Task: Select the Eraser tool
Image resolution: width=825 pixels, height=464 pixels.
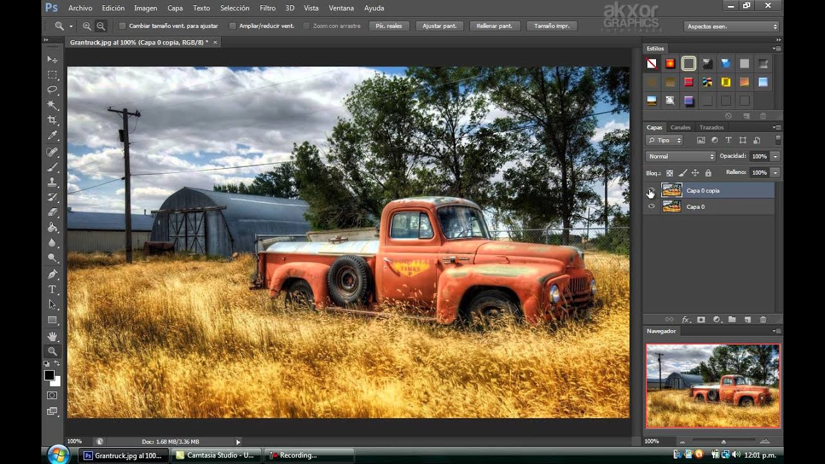Action: (52, 212)
